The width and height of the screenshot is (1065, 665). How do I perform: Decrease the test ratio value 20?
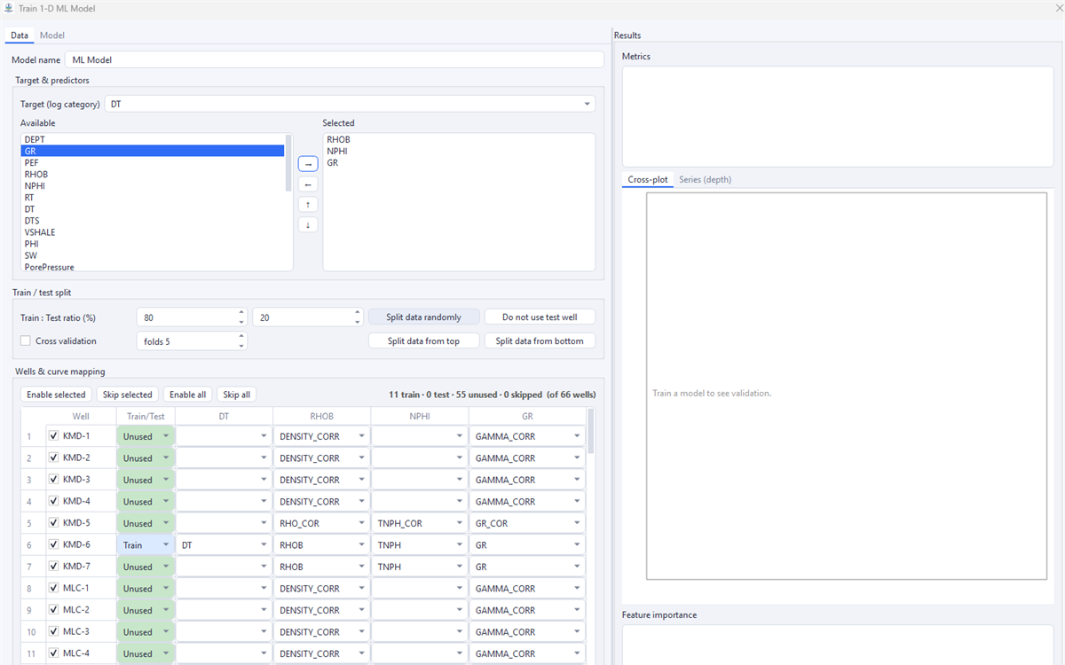point(358,321)
